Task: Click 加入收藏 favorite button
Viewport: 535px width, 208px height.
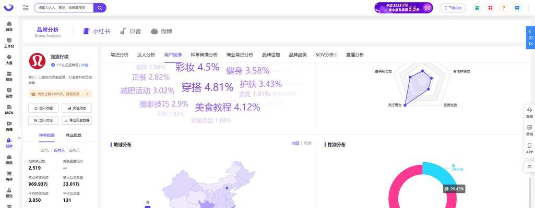Action: (43, 108)
